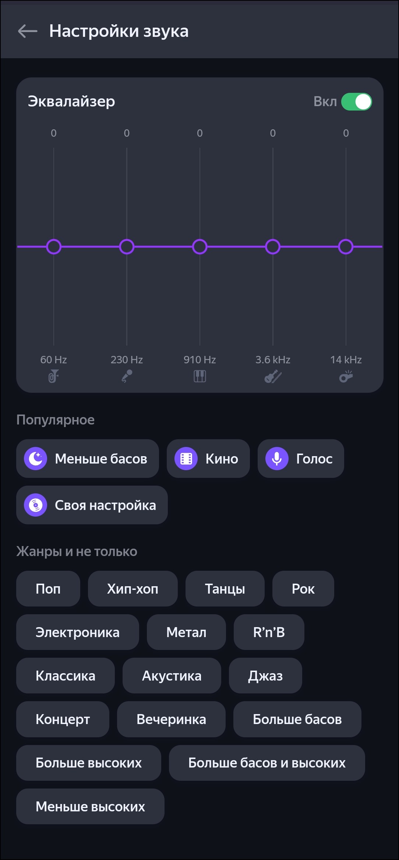Click the microphone icon under 230 Hz
This screenshot has height=860, width=399.
click(127, 376)
